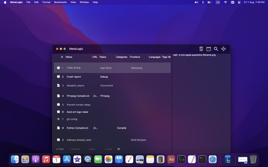The image size is (268, 167).
Task: Open Terminal from the dock
Action: tap(202, 159)
